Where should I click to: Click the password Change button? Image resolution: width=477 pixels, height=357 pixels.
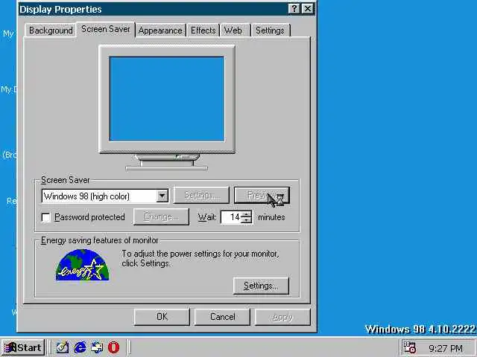tap(161, 216)
